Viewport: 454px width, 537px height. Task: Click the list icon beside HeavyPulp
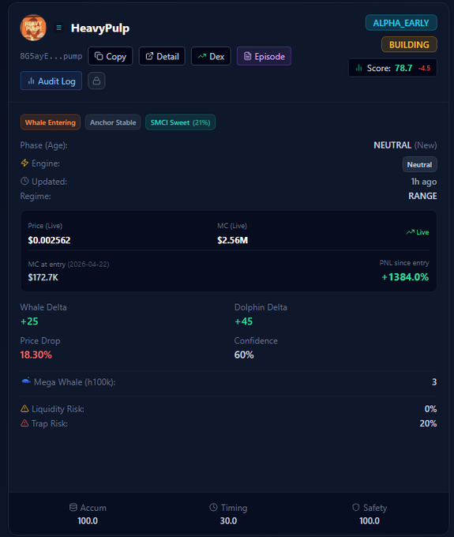coord(59,28)
